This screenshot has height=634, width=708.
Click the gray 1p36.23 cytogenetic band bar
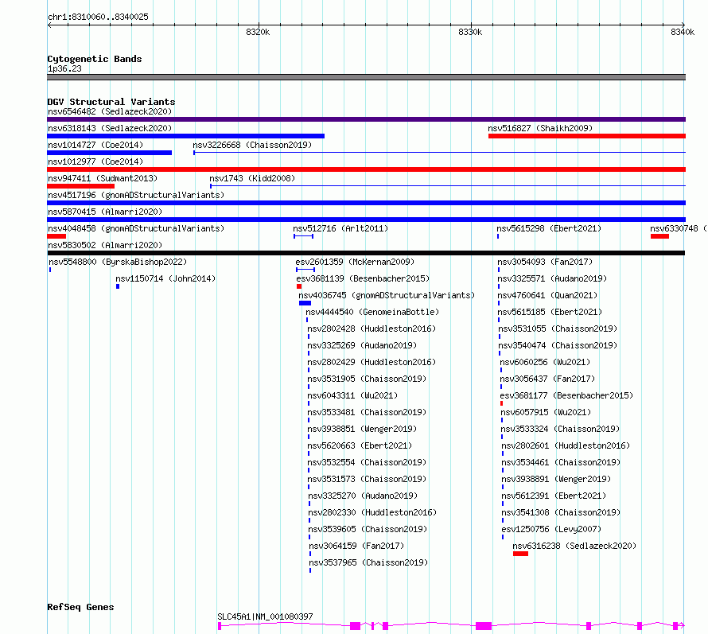pyautogui.click(x=366, y=77)
